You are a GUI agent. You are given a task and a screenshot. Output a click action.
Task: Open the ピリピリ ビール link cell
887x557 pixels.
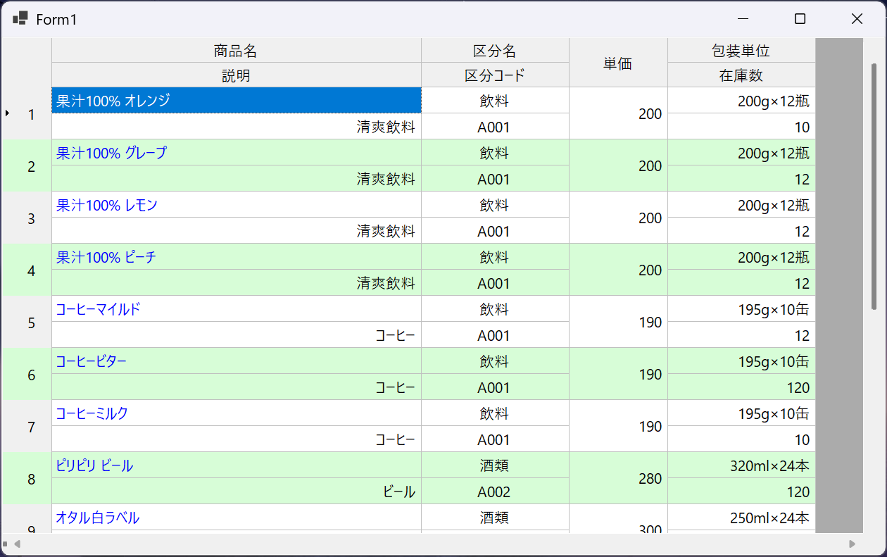pyautogui.click(x=237, y=465)
